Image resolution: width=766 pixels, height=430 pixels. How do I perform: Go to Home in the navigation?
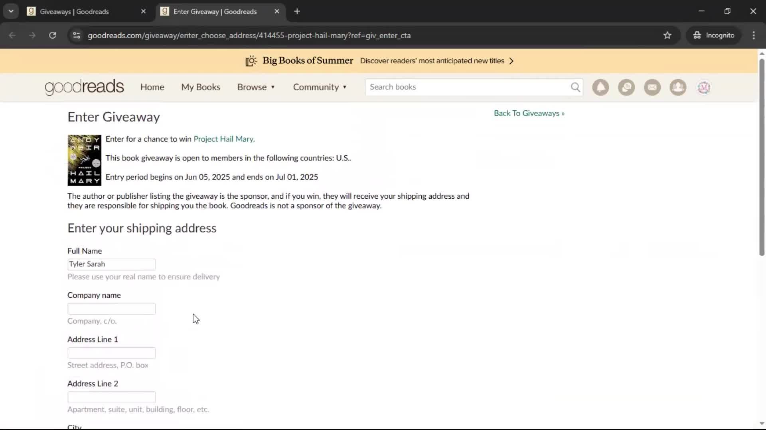[x=152, y=87]
